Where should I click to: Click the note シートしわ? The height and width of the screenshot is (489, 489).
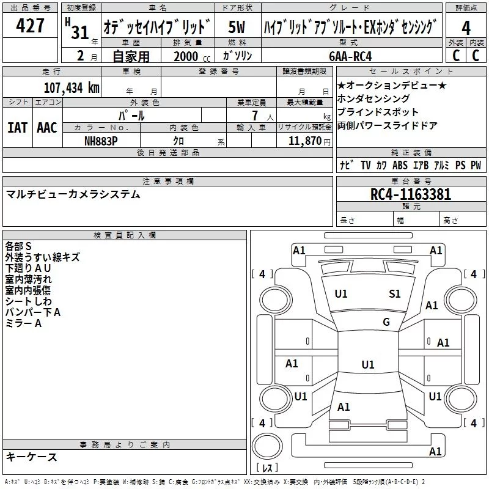28,301
